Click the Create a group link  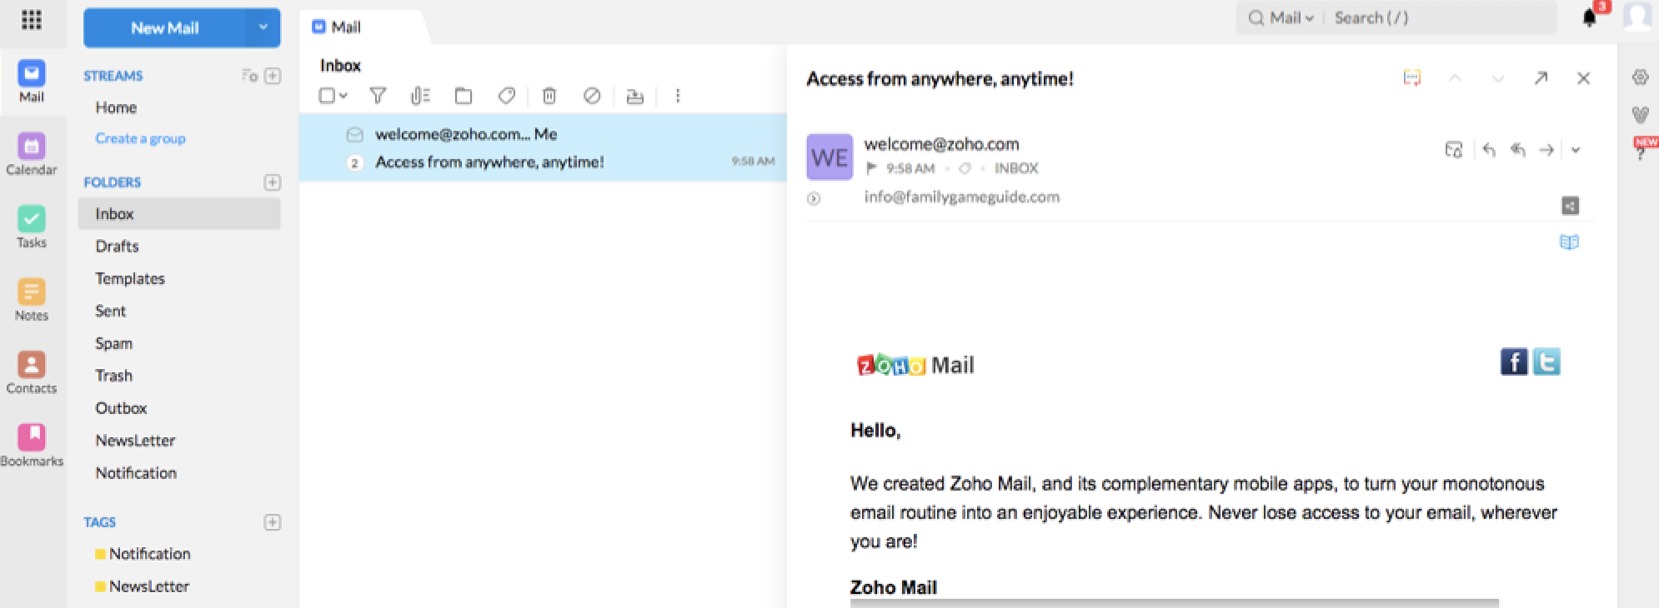pyautogui.click(x=140, y=138)
